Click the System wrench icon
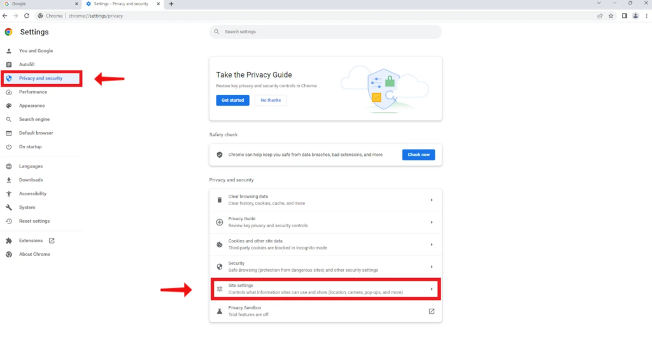 pos(9,208)
